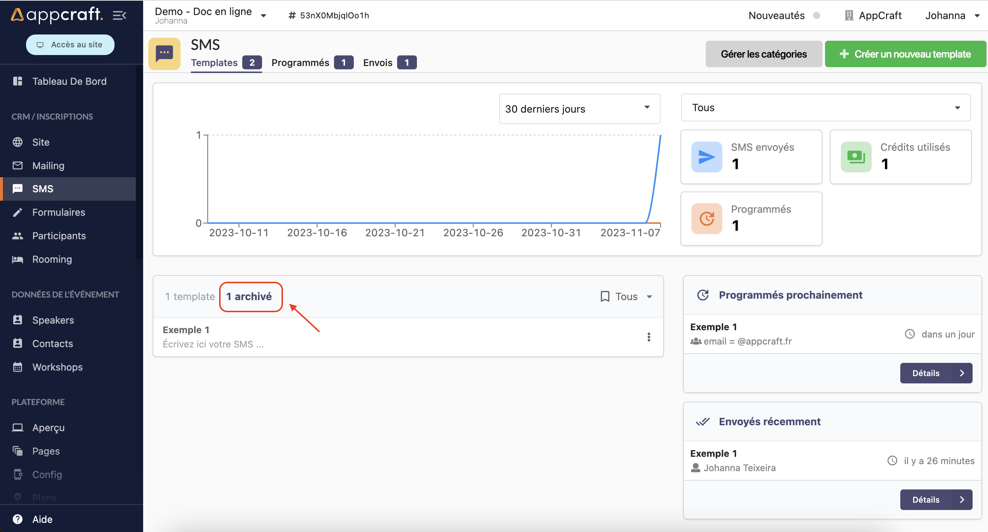Click the Participants icon in sidebar
The height and width of the screenshot is (532, 988).
pyautogui.click(x=18, y=236)
